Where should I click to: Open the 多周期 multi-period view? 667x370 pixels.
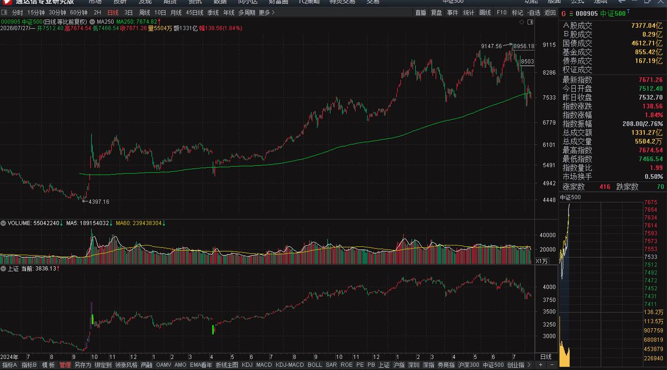pyautogui.click(x=246, y=13)
